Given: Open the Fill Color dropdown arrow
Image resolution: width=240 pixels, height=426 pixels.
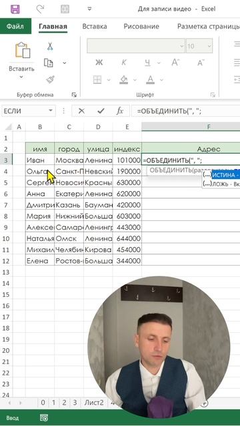Looking at the screenshot, I should coord(135,80).
